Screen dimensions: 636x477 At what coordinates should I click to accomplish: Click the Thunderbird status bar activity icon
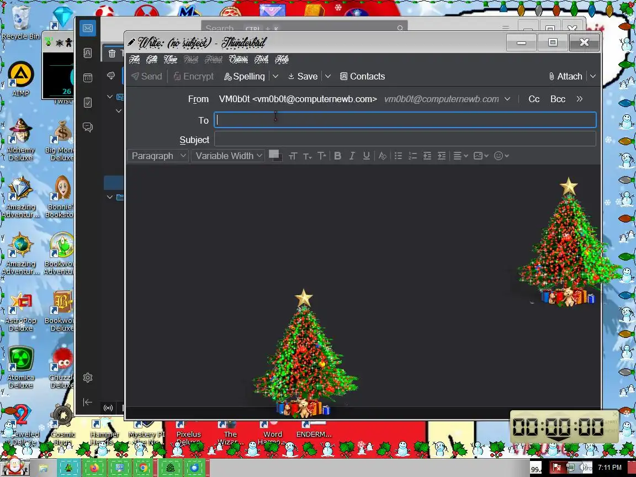(108, 408)
